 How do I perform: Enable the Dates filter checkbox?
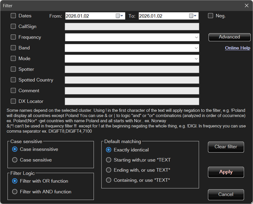pyautogui.click(x=13, y=16)
